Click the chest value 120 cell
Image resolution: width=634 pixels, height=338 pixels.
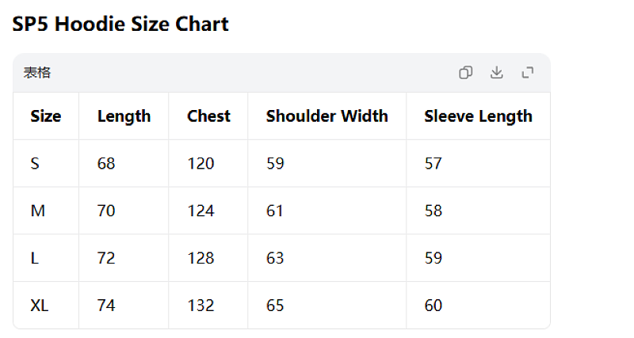click(x=208, y=164)
